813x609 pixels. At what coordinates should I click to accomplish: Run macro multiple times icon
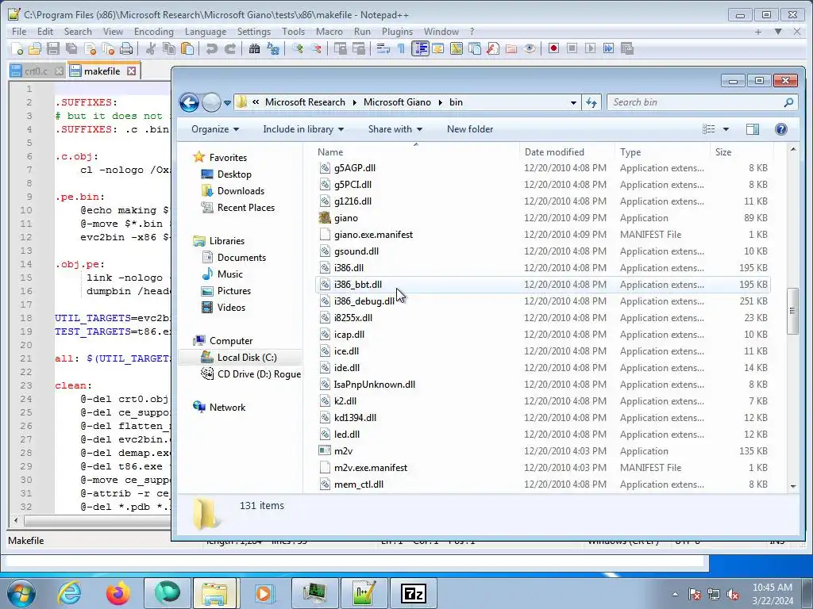[x=608, y=48]
